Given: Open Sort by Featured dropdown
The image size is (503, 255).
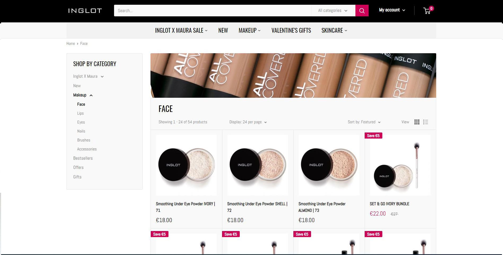Looking at the screenshot, I should 364,122.
